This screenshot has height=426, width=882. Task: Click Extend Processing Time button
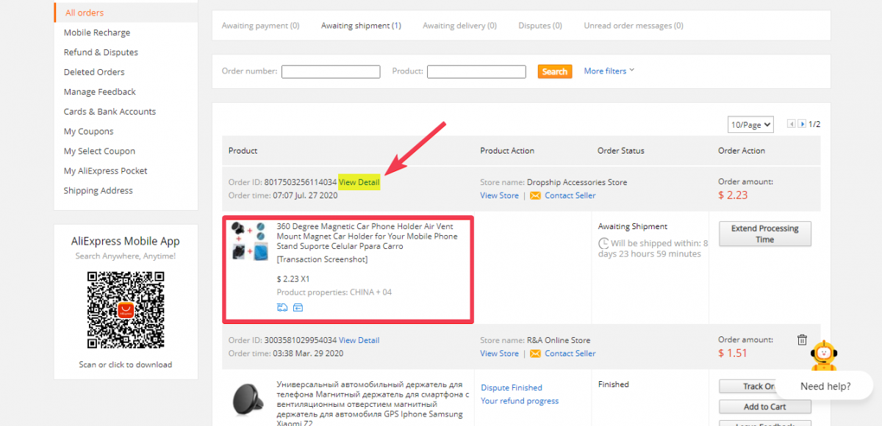coord(764,234)
